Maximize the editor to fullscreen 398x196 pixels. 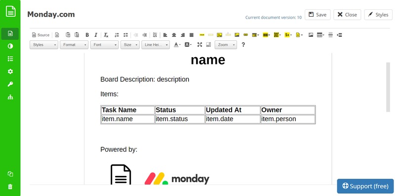(200, 45)
